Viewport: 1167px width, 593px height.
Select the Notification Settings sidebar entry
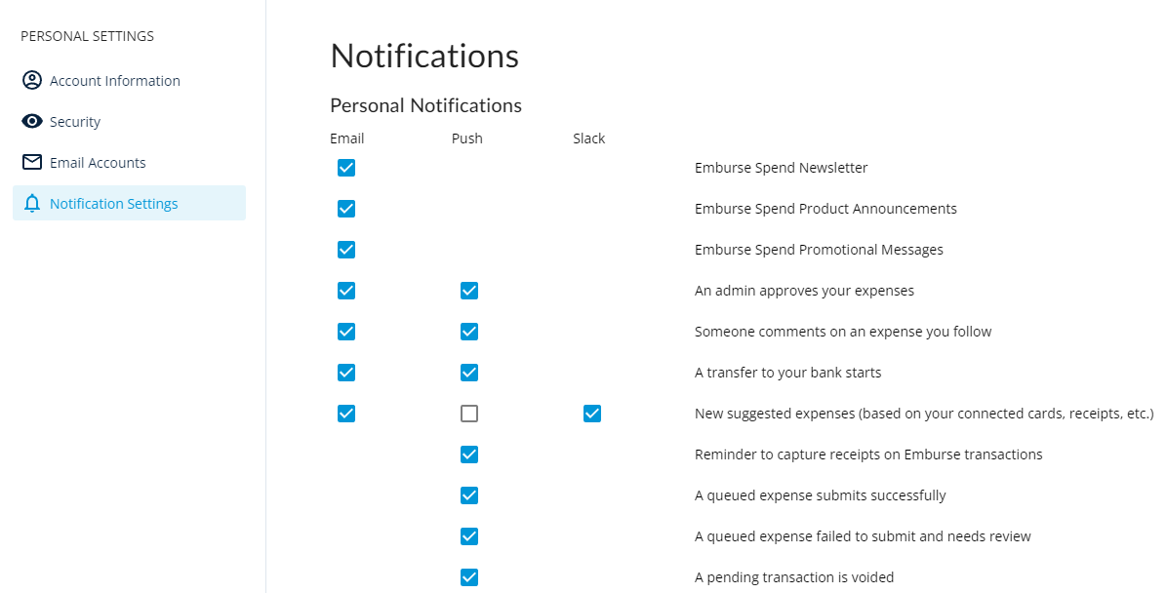click(x=113, y=203)
